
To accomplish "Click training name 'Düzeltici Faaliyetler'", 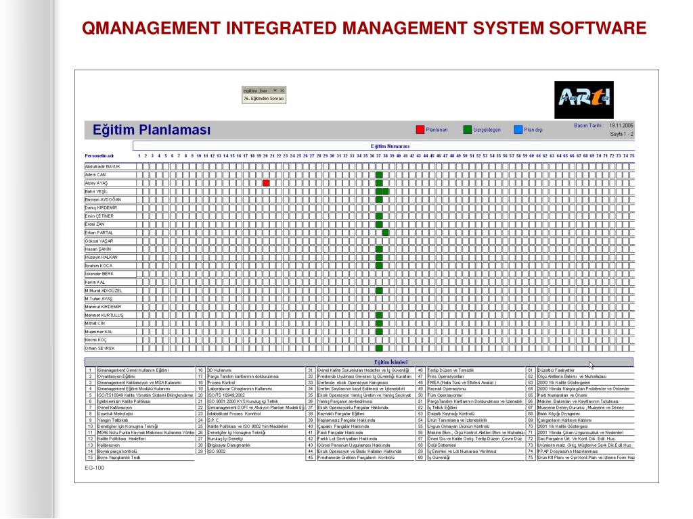I will (x=556, y=370).
